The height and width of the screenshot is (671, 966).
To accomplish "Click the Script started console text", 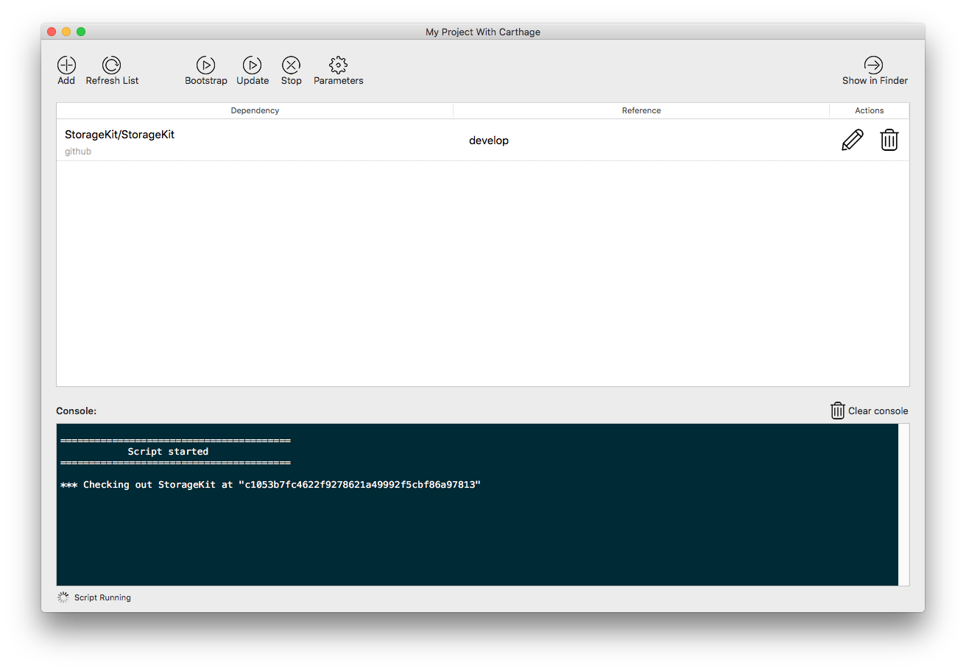I will tap(168, 452).
